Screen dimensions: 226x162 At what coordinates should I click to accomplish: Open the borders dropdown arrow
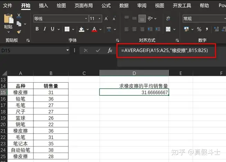pos(73,29)
